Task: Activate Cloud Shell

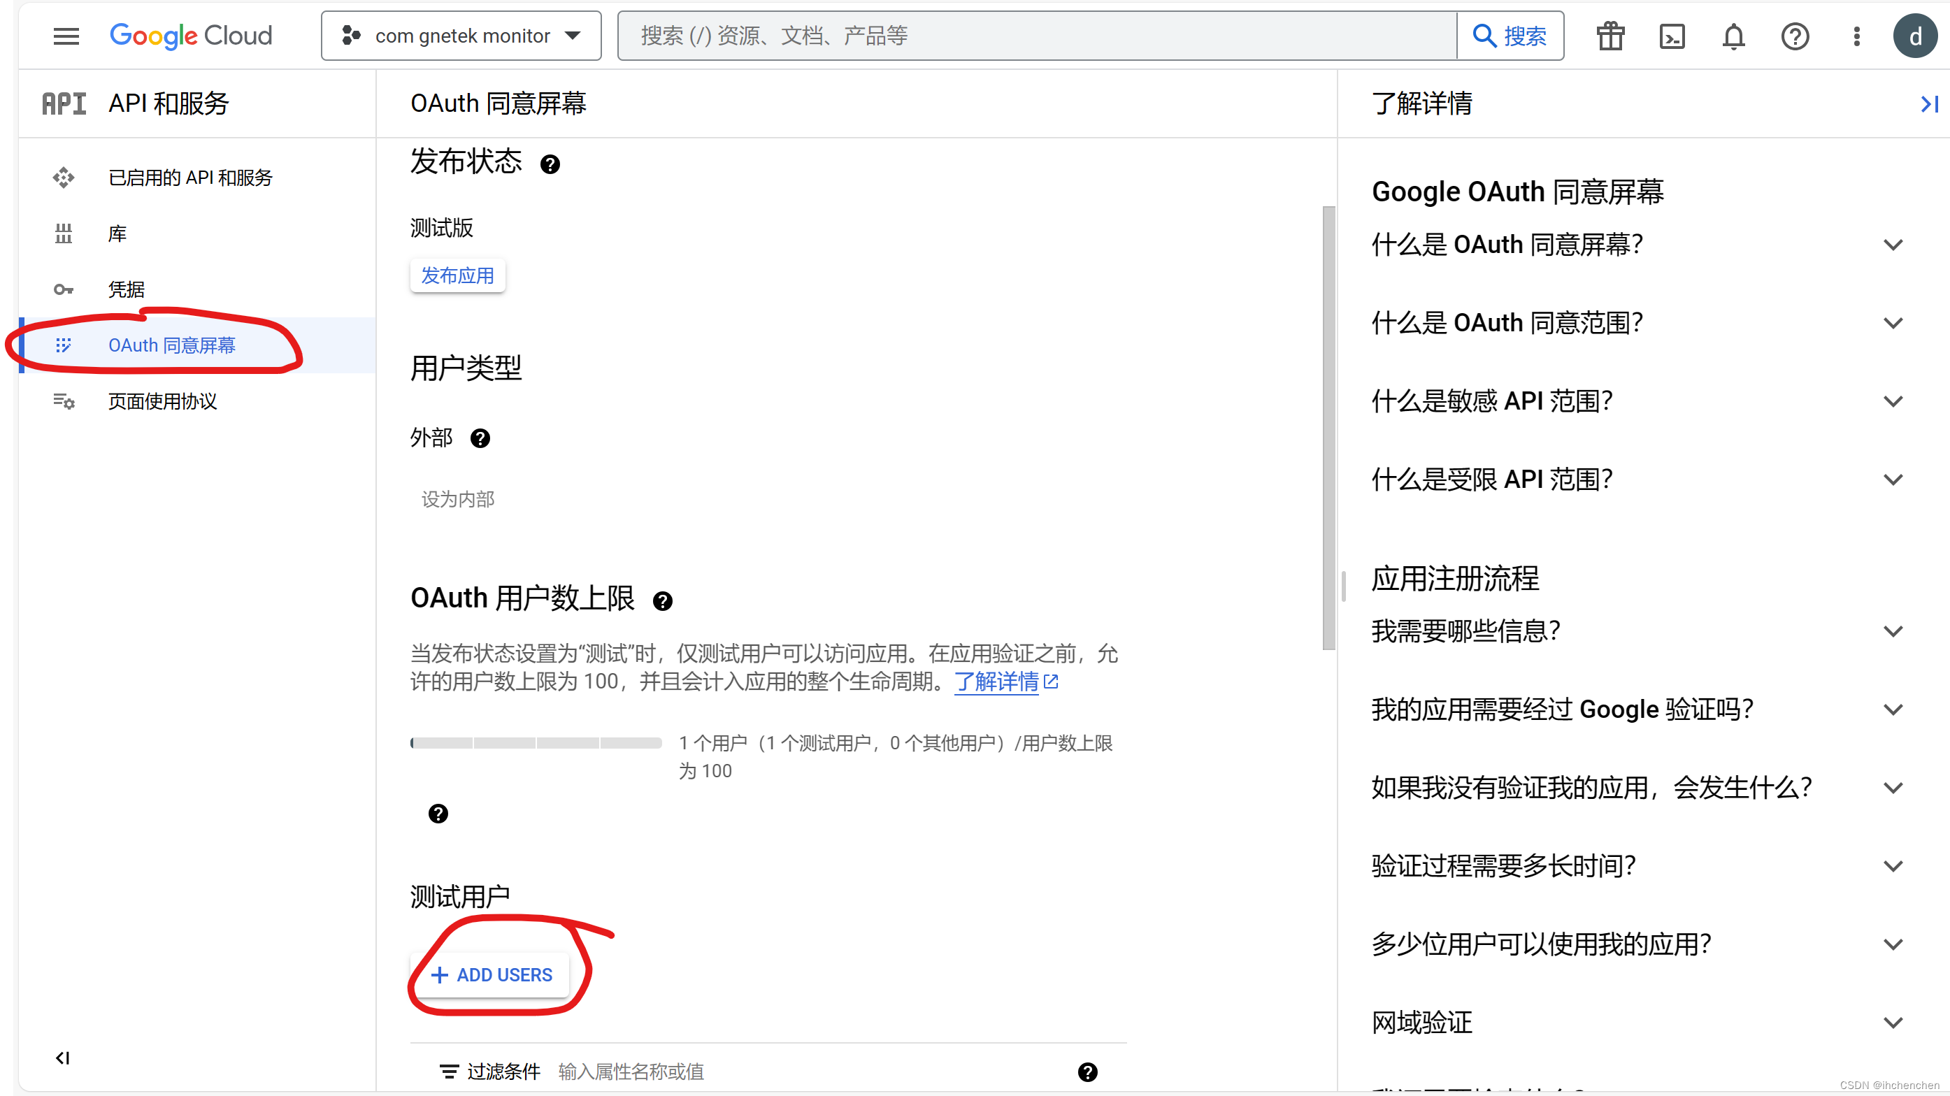Action: tap(1672, 36)
